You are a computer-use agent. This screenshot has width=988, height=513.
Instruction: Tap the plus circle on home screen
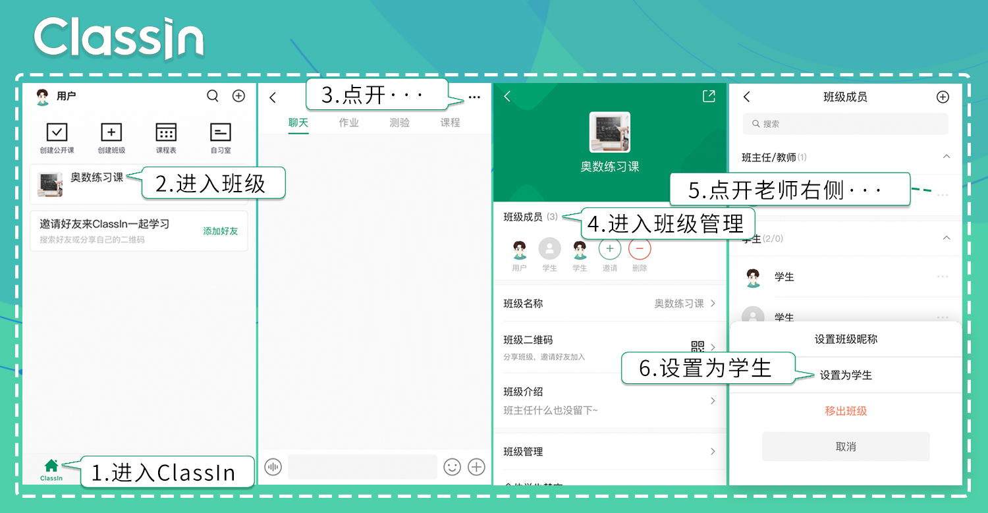click(x=239, y=96)
